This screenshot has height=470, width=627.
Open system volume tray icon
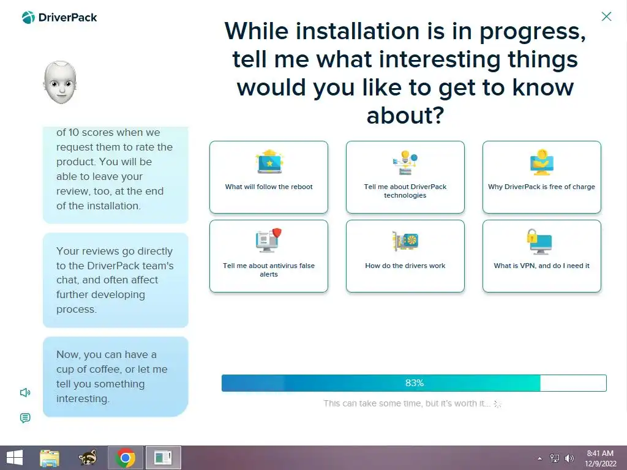click(569, 458)
